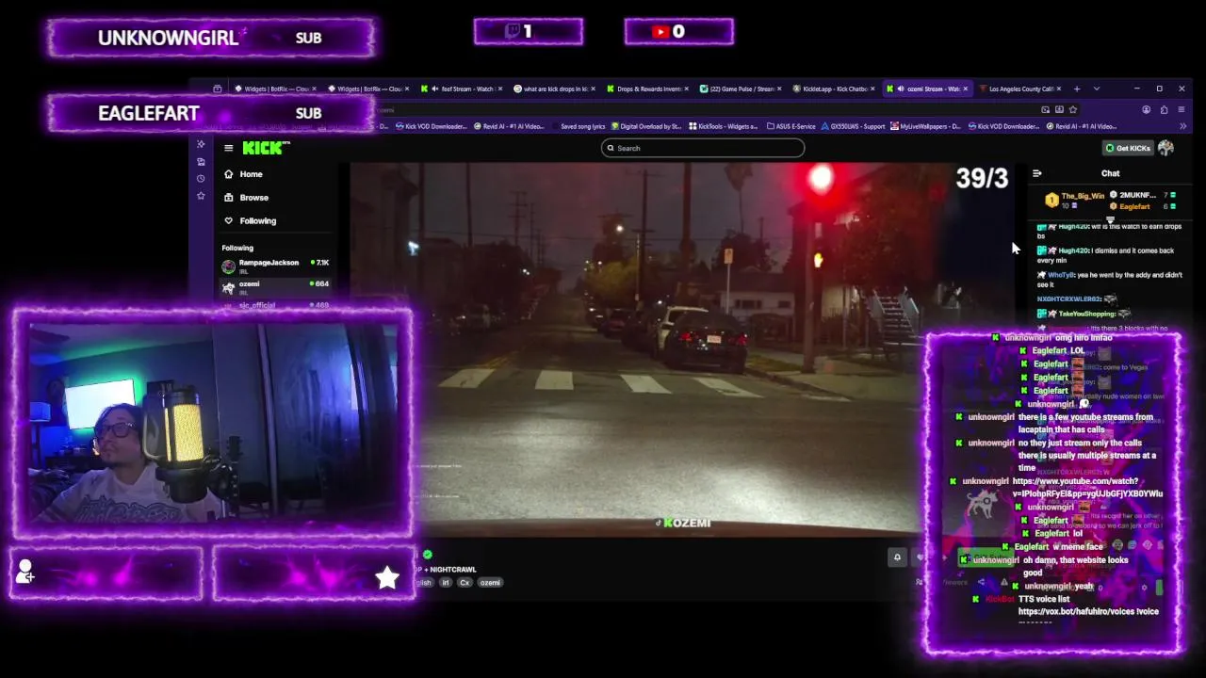Open Following in the Kick sidebar

click(257, 220)
